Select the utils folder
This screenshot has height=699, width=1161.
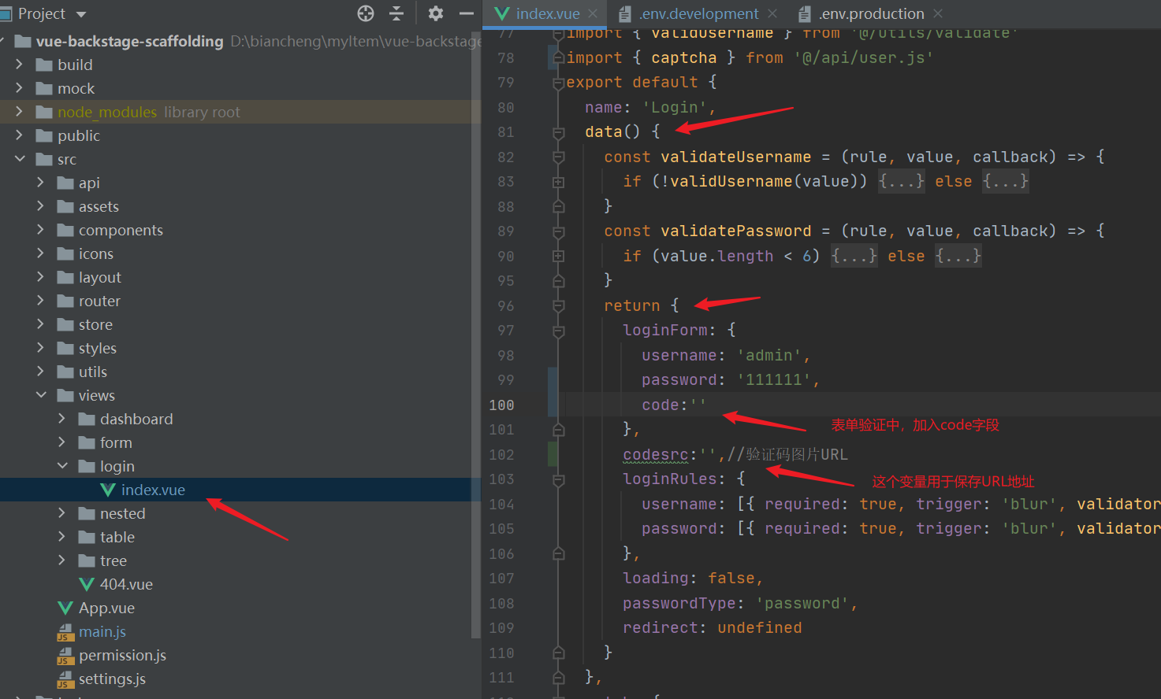pos(92,372)
